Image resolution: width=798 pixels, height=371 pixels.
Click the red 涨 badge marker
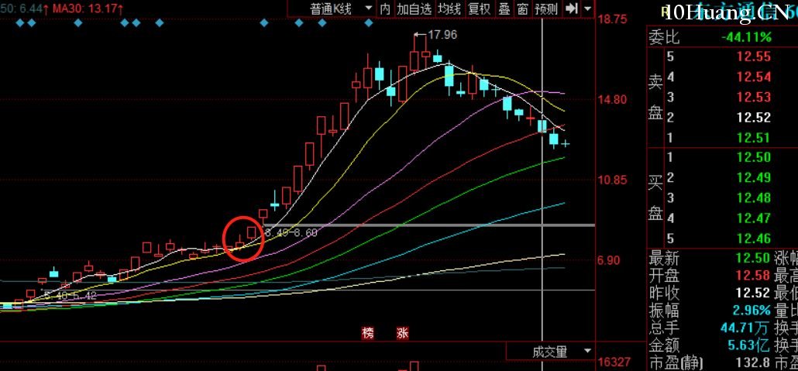[x=403, y=333]
